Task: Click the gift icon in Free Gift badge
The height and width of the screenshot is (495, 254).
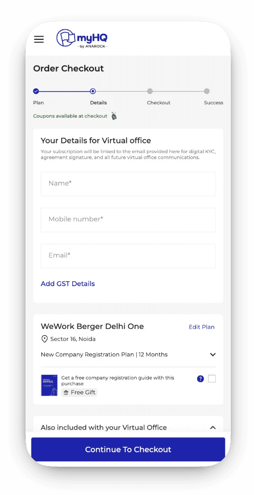Action: click(66, 392)
